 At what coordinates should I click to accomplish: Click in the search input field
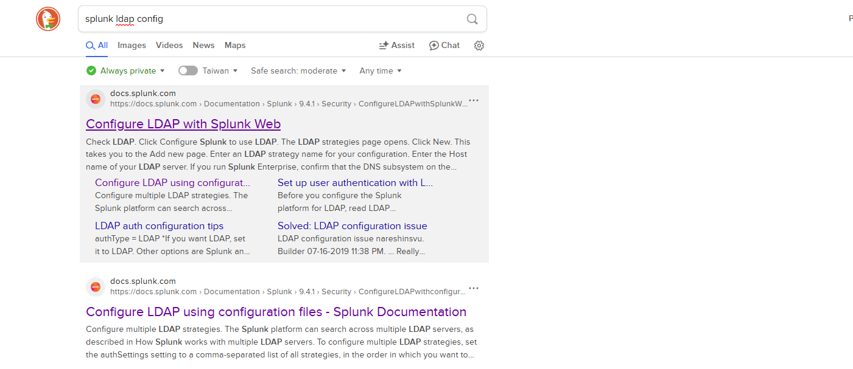point(268,19)
